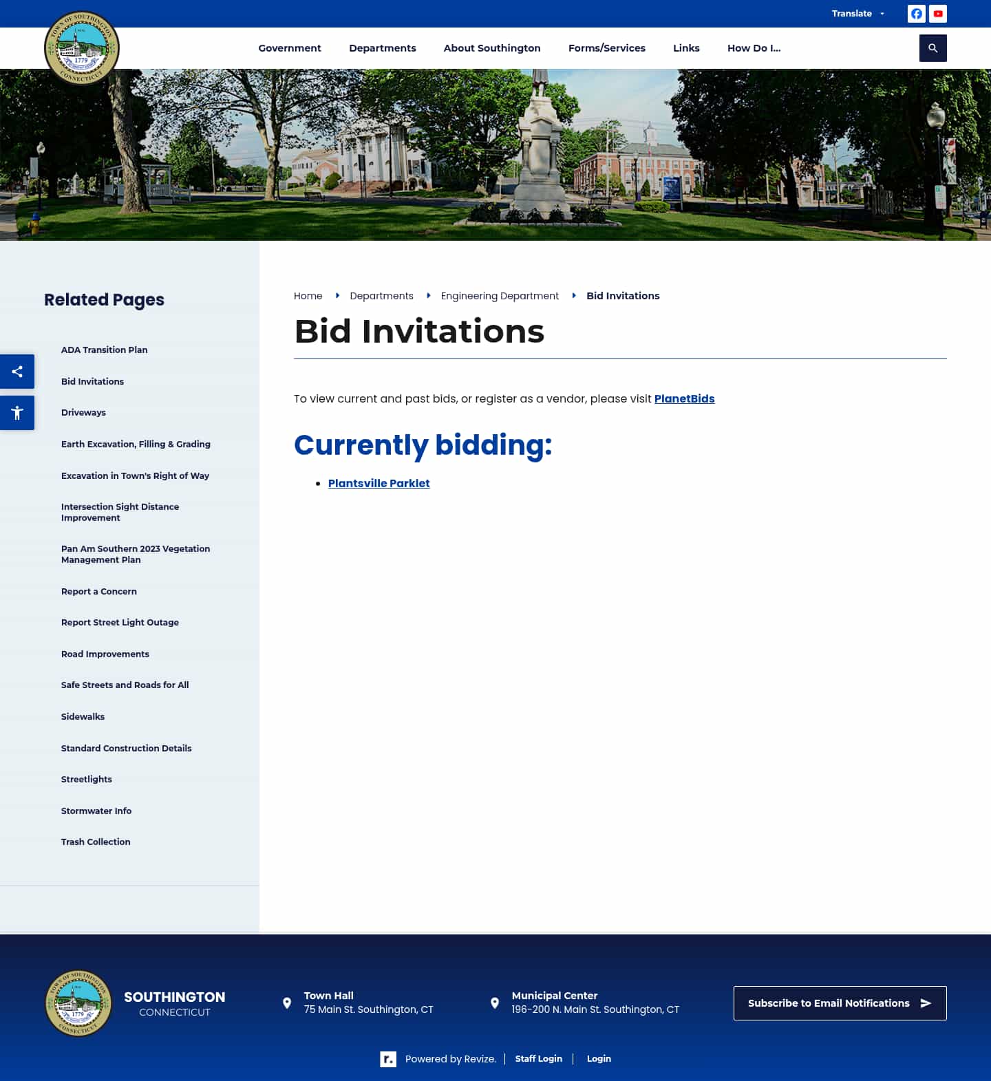
Task: Open the Stormwater Info page
Action: 96,811
